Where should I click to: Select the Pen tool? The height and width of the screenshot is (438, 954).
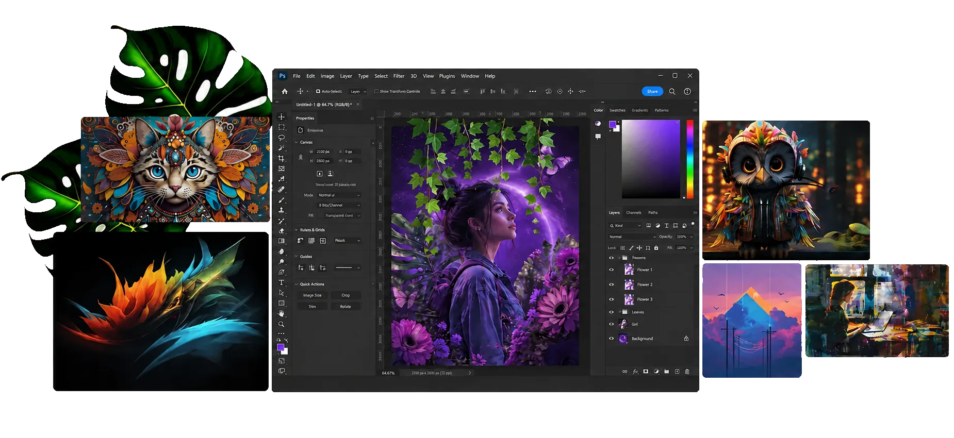click(282, 272)
